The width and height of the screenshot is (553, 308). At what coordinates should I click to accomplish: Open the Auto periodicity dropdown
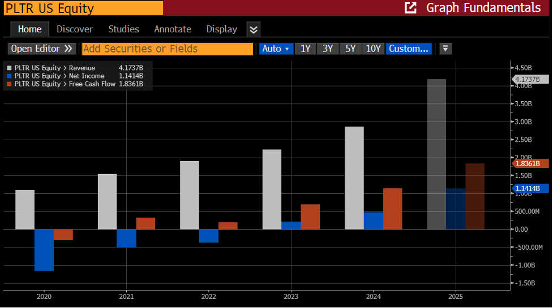coord(276,49)
